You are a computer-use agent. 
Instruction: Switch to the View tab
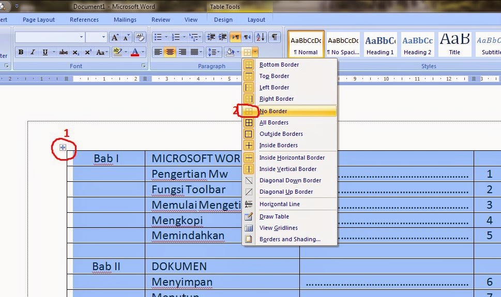pos(191,20)
